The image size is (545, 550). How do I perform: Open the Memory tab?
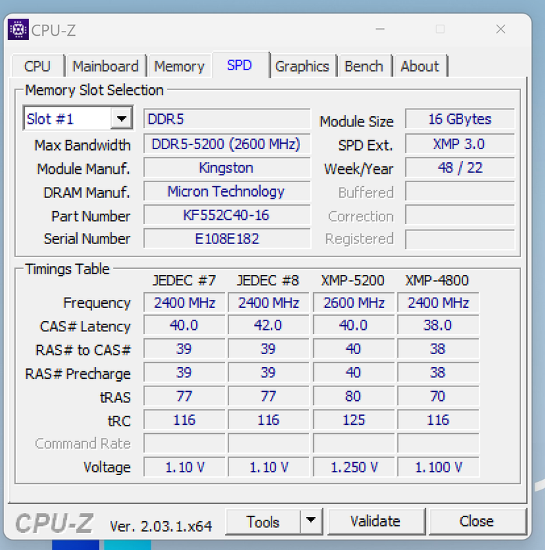(x=179, y=66)
